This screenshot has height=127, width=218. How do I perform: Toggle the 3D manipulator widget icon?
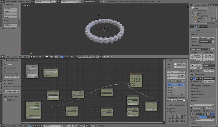click(59, 57)
